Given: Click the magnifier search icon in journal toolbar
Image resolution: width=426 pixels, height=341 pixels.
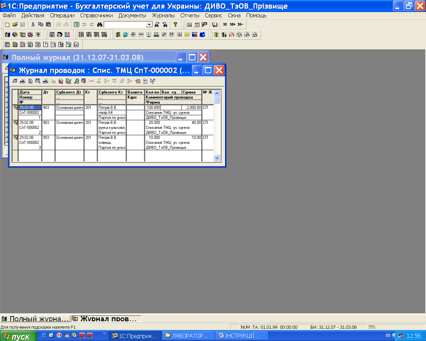Looking at the screenshot, I should coord(77,81).
